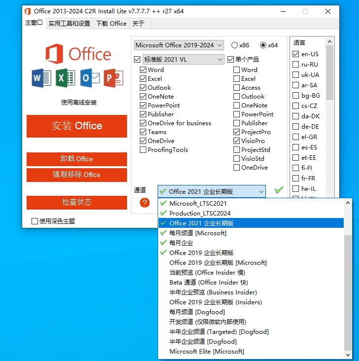Click the channel list scroll-up arrow
The width and height of the screenshot is (359, 361).
[x=348, y=203]
